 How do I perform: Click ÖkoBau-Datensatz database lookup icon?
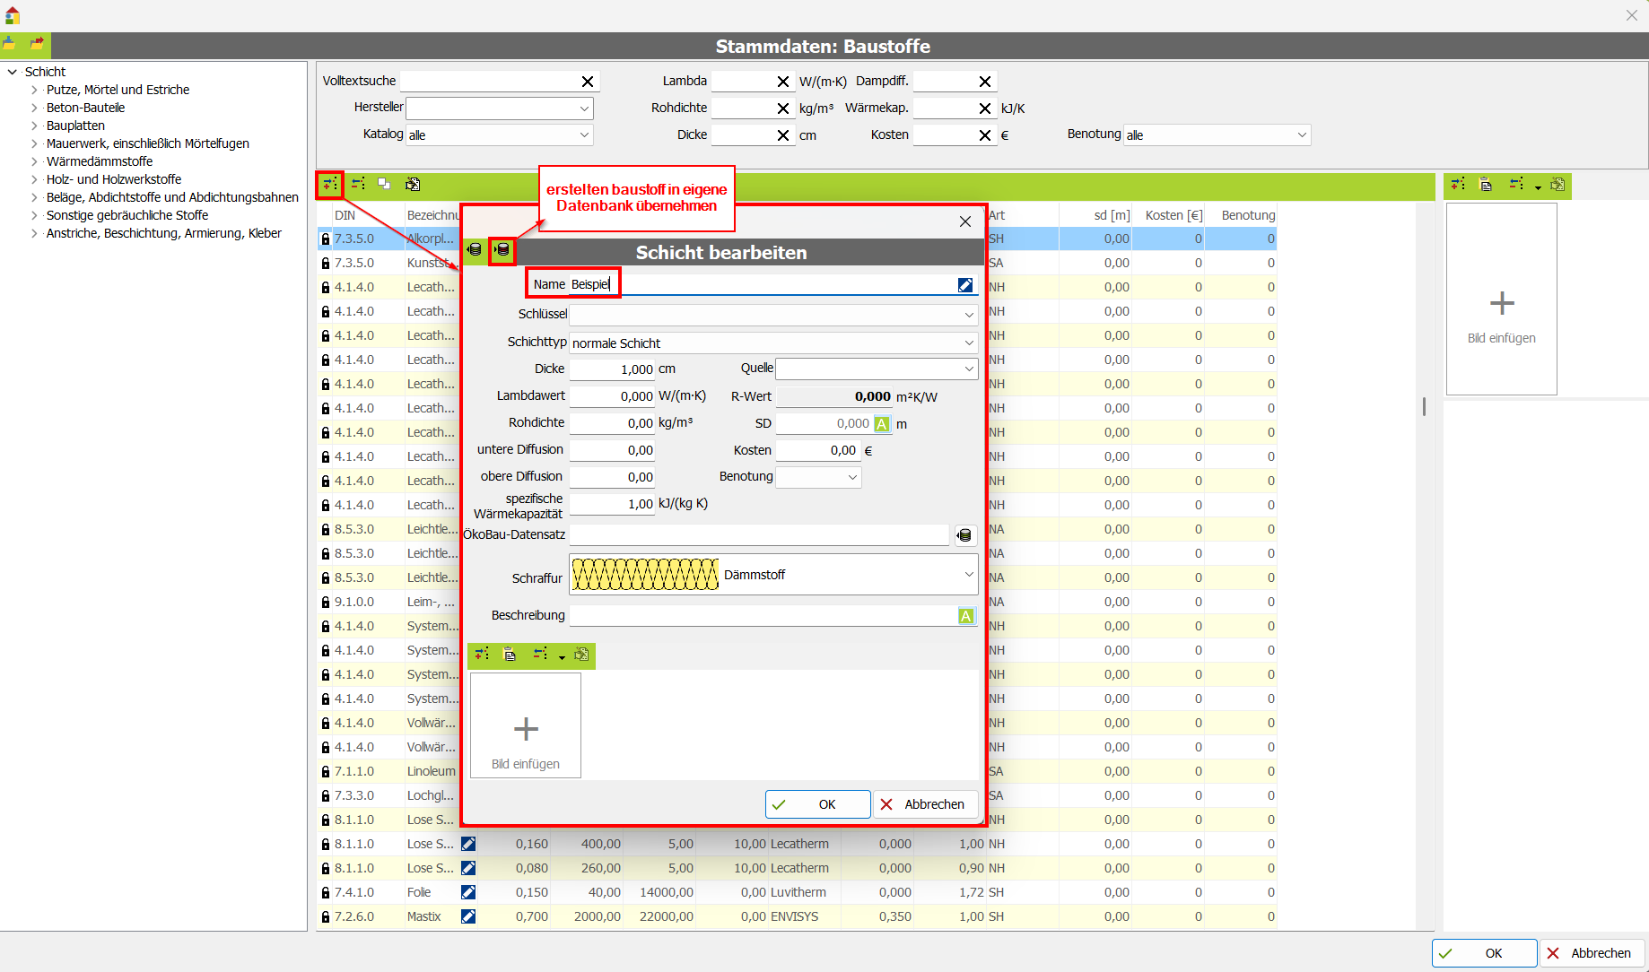point(964,535)
